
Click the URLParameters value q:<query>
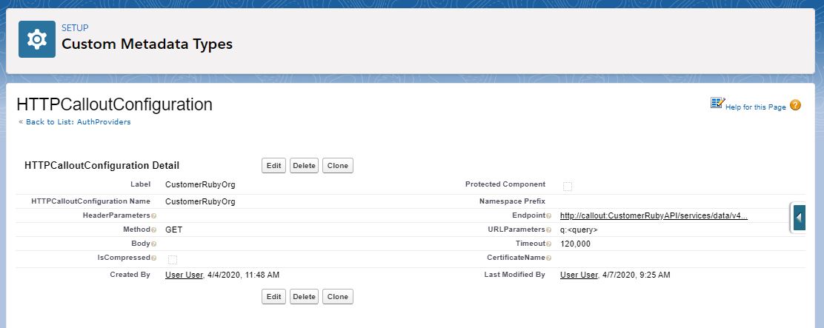coord(579,230)
